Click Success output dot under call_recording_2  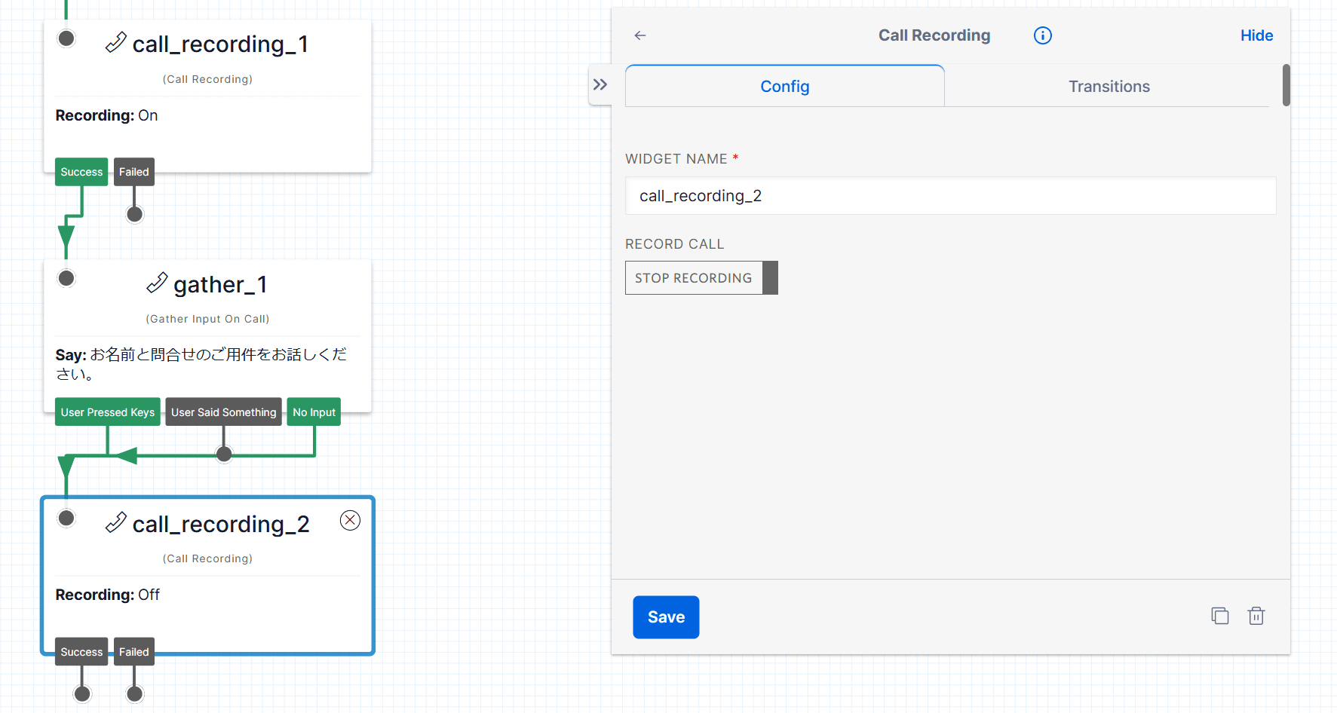click(x=82, y=693)
